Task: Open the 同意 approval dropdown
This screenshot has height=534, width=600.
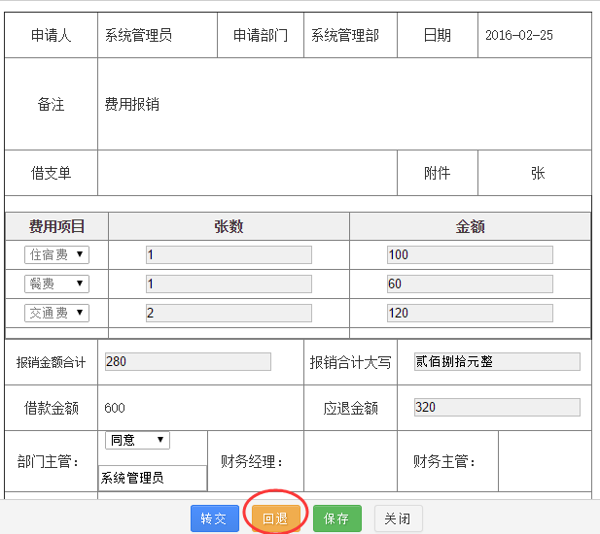Action: click(137, 440)
